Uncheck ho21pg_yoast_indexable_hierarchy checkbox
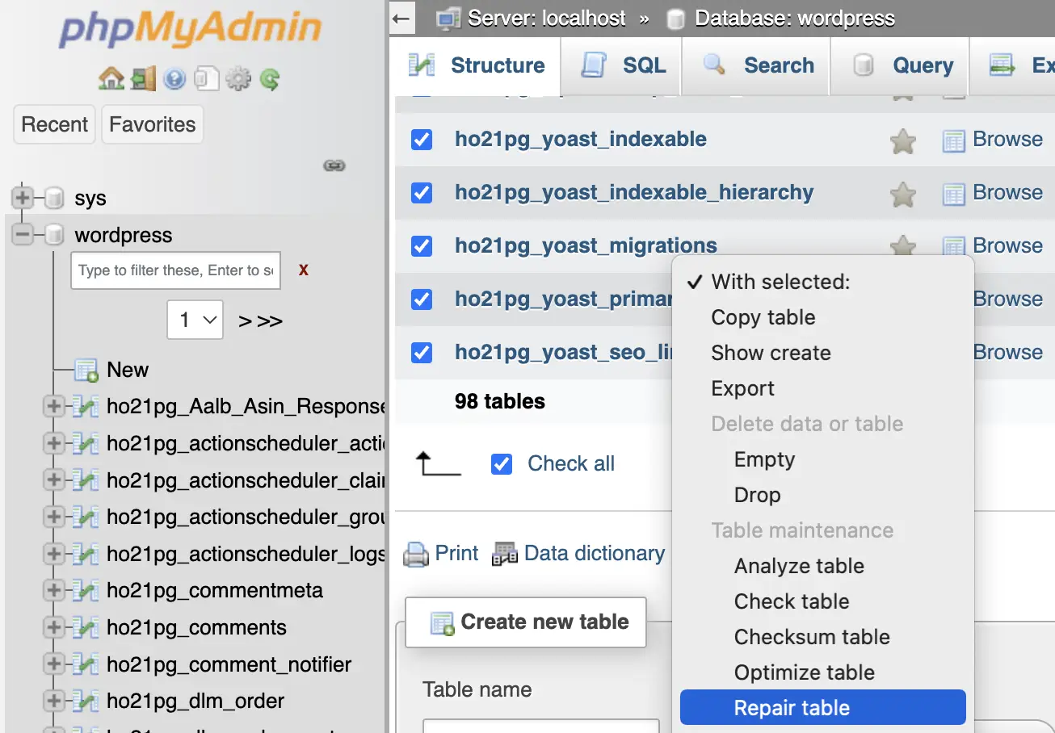1055x733 pixels. 422,193
